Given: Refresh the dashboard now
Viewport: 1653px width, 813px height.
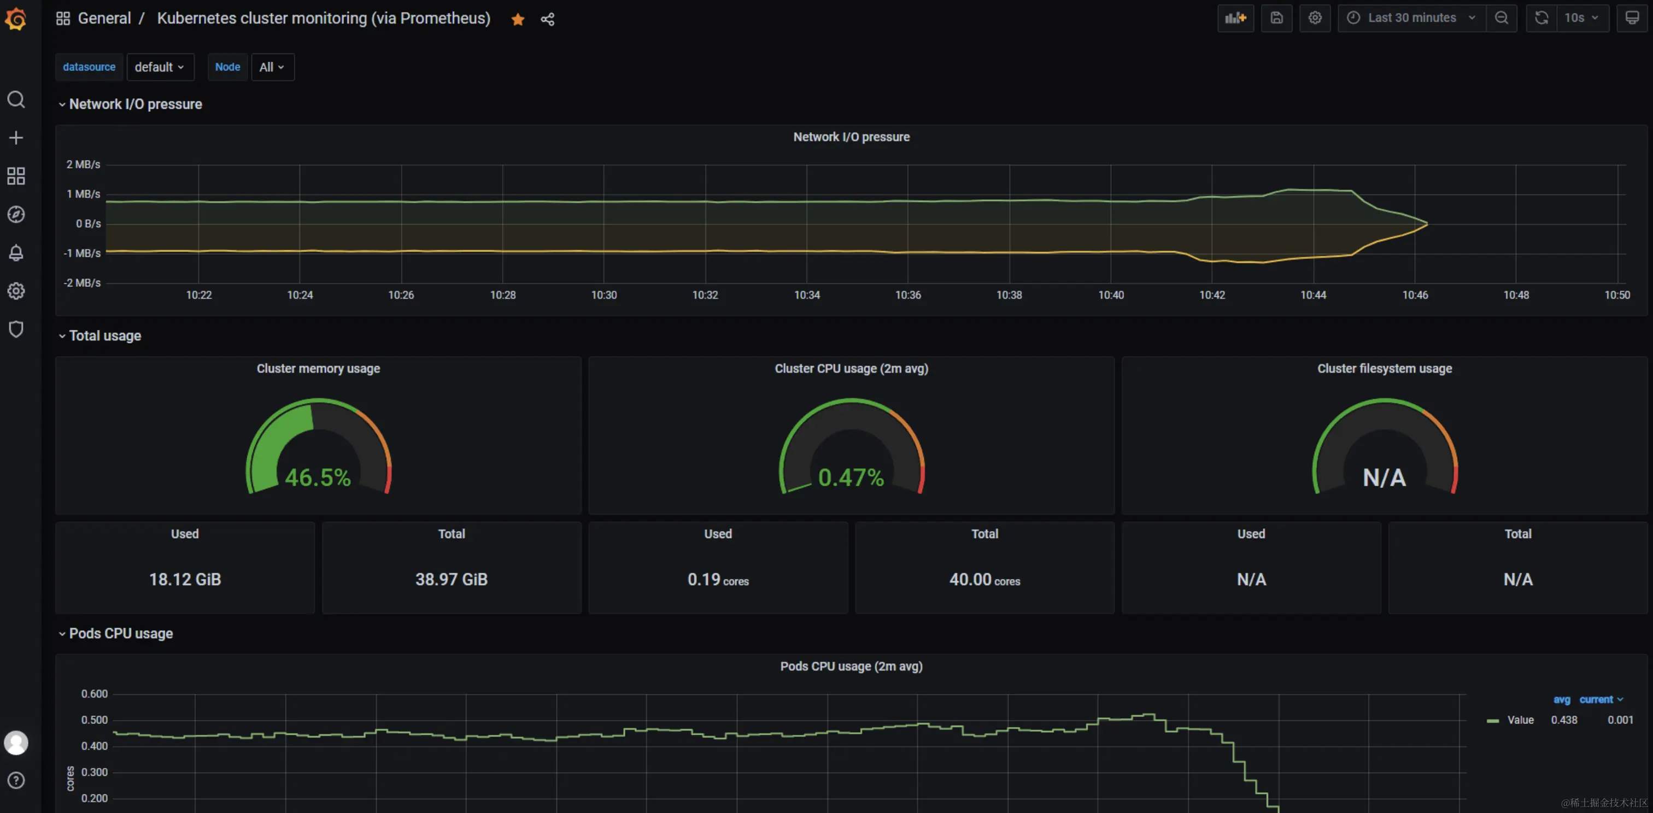Looking at the screenshot, I should click(x=1541, y=18).
